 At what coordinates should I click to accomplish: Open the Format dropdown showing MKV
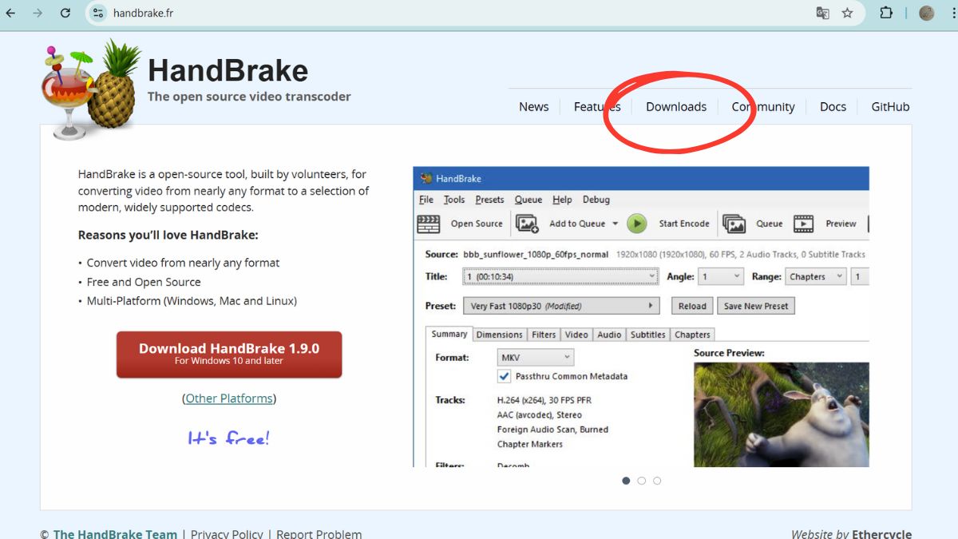(535, 357)
